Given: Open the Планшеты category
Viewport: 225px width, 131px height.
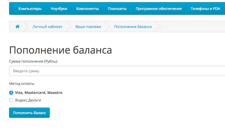Looking at the screenshot, I should click(117, 9).
